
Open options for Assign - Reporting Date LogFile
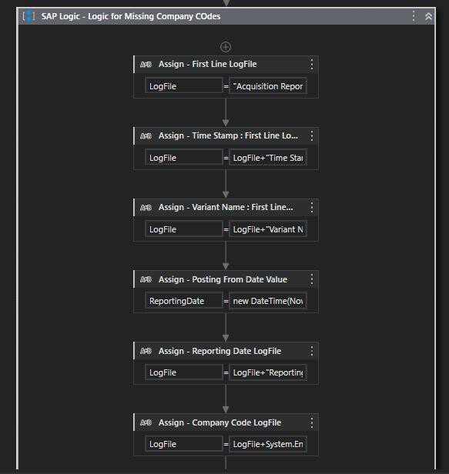312,351
